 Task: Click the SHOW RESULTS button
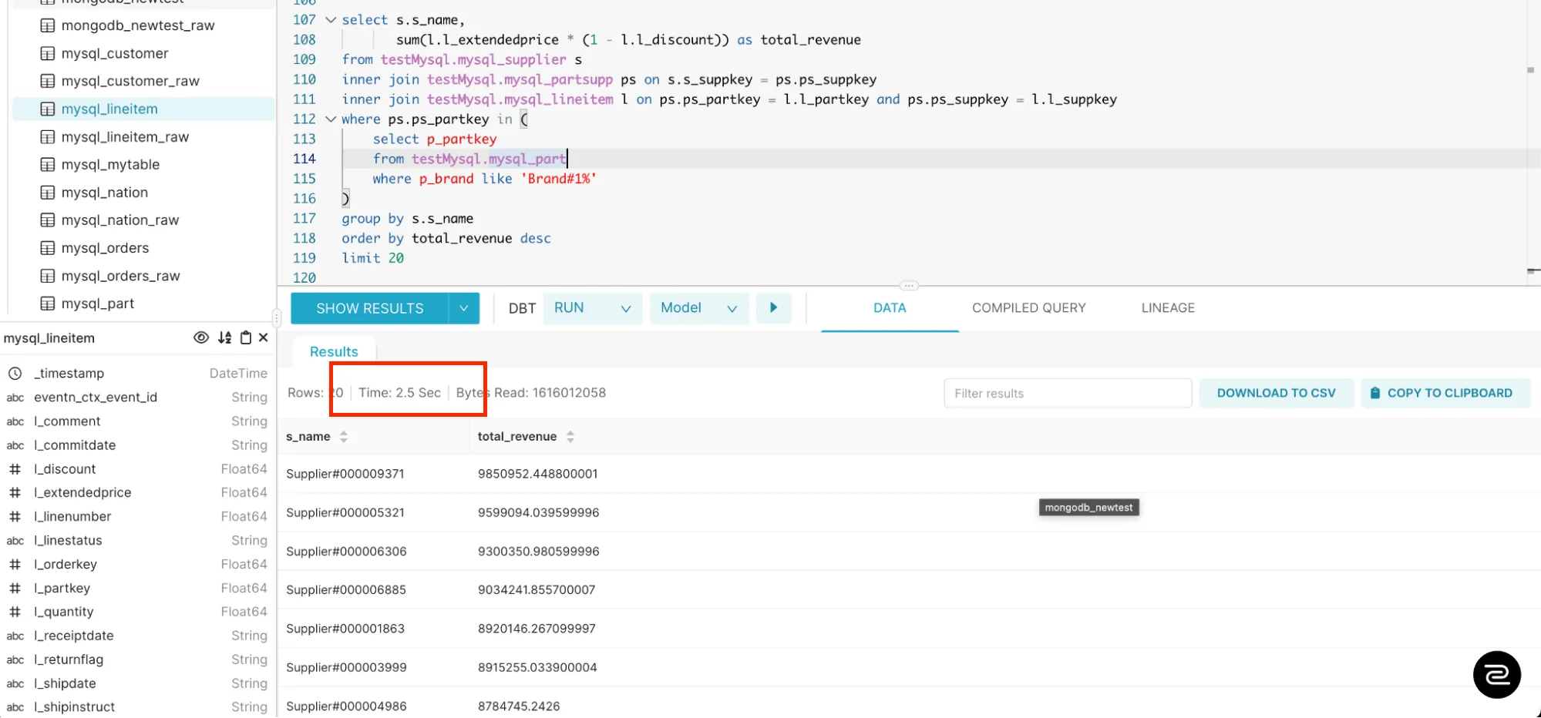pyautogui.click(x=370, y=308)
